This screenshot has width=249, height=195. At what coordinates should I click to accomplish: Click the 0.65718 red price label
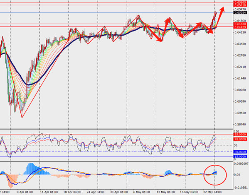[240, 5]
